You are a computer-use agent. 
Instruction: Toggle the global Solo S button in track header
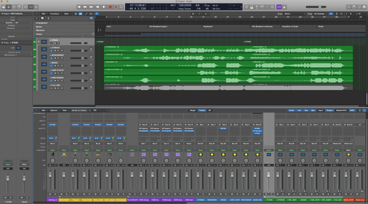[x=48, y=18]
